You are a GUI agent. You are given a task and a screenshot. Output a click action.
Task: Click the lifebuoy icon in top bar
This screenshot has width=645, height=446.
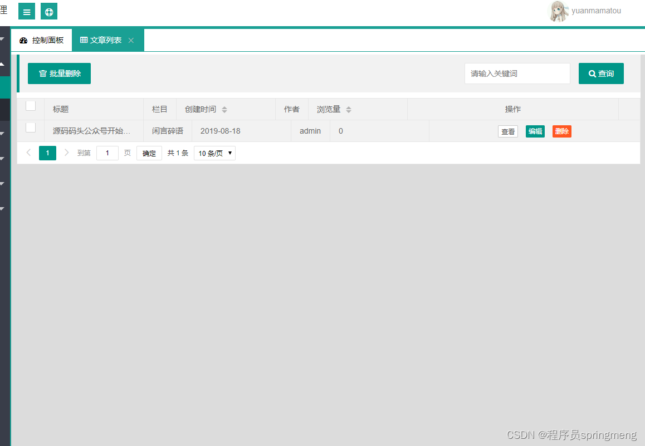pos(49,11)
